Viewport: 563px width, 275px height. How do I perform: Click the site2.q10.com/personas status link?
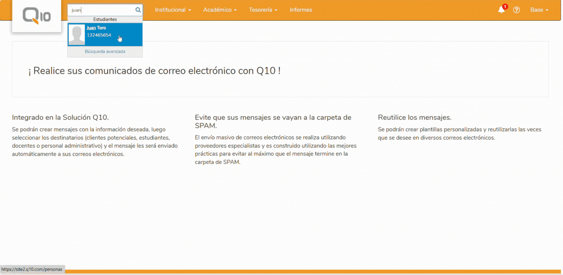tap(31, 269)
